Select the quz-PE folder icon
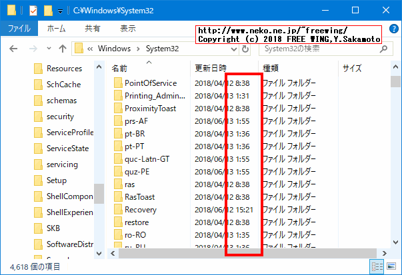Viewport: 402px width, 275px height. [118, 172]
